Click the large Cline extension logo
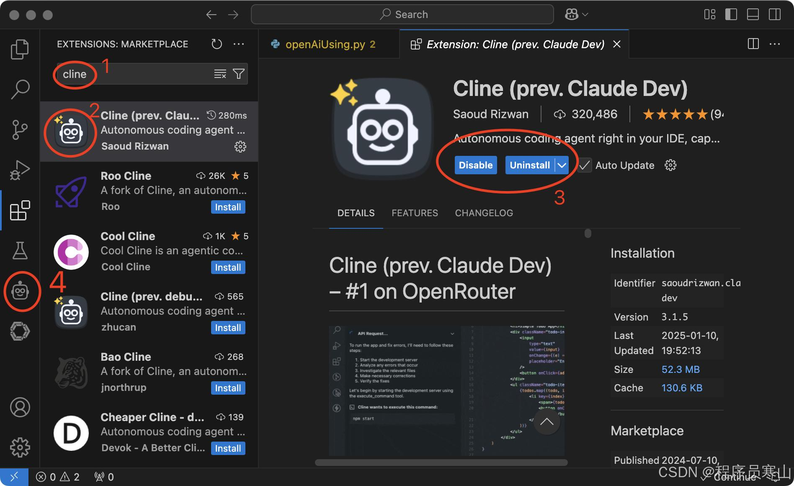Viewport: 794px width, 486px height. click(382, 130)
